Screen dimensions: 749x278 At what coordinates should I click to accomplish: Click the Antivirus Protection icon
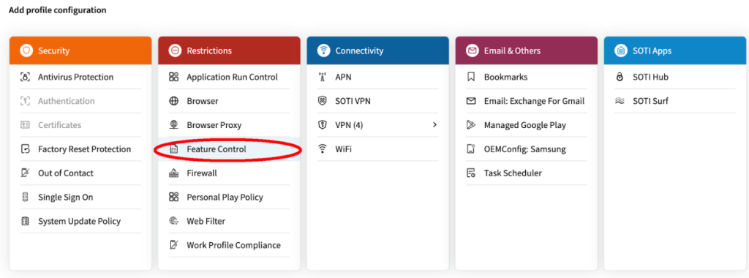click(26, 77)
